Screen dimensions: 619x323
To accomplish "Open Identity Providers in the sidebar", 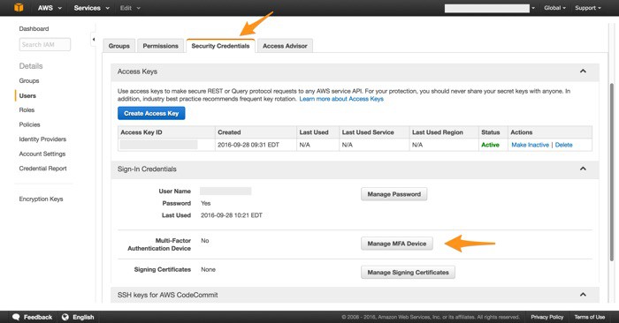I will click(42, 139).
